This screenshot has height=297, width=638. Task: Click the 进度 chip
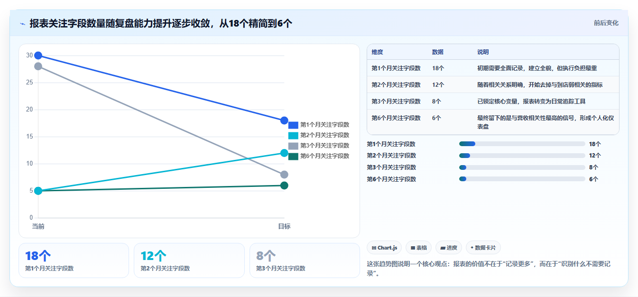coord(448,248)
